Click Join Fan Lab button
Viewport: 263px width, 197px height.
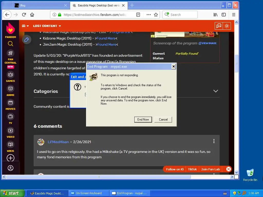[x=210, y=169]
